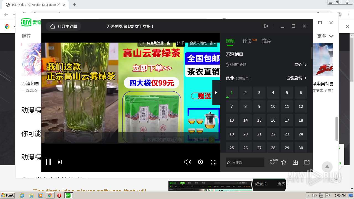Click the write comment input field
The width and height of the screenshot is (354, 199).
point(245,162)
